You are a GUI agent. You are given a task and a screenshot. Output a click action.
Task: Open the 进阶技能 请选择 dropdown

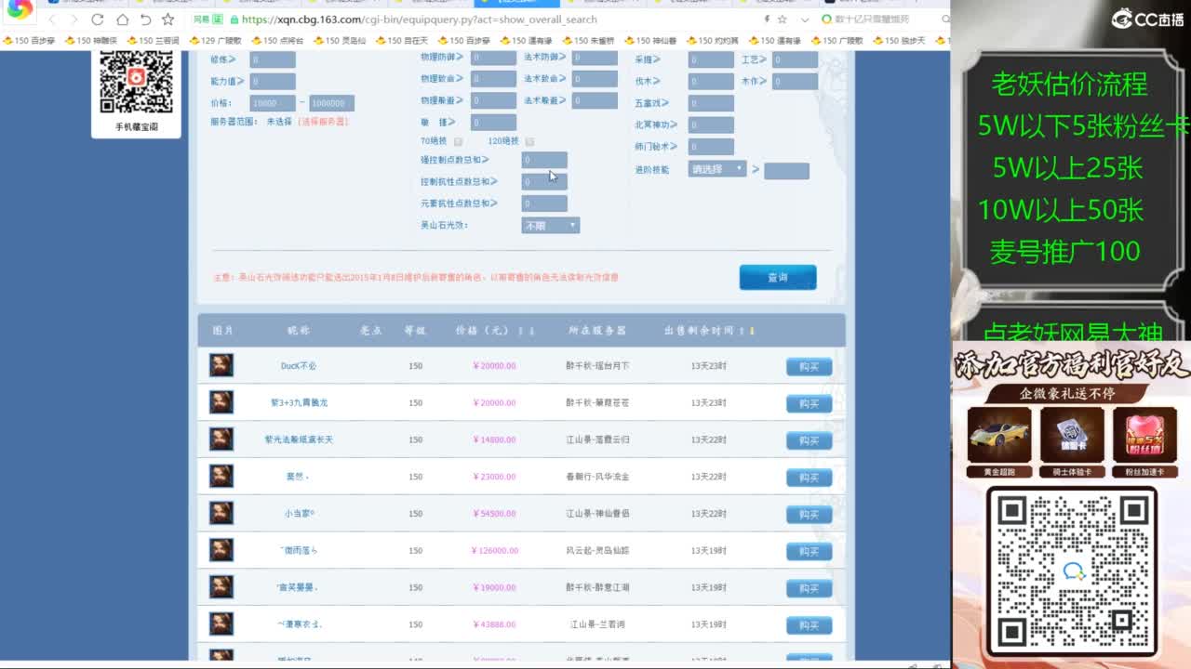(717, 169)
